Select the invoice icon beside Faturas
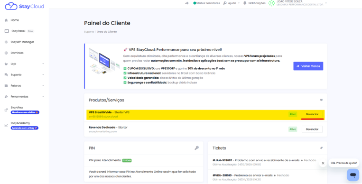 (6, 86)
